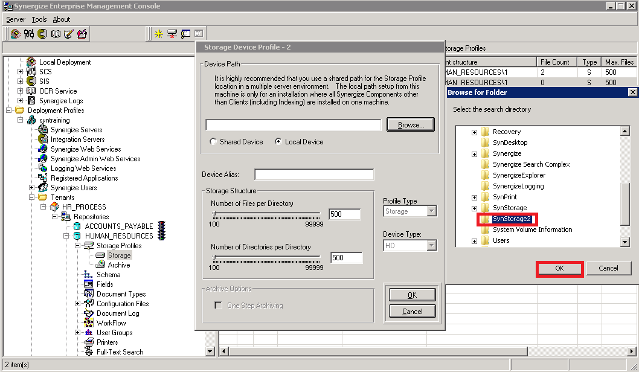
Task: Click the files per directory value box
Action: point(345,214)
